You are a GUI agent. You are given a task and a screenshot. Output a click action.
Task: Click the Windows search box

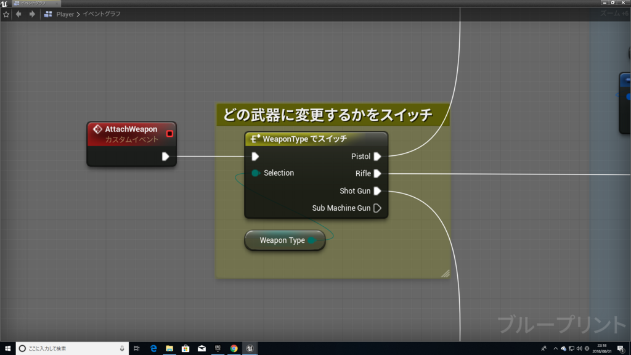[x=68, y=348]
